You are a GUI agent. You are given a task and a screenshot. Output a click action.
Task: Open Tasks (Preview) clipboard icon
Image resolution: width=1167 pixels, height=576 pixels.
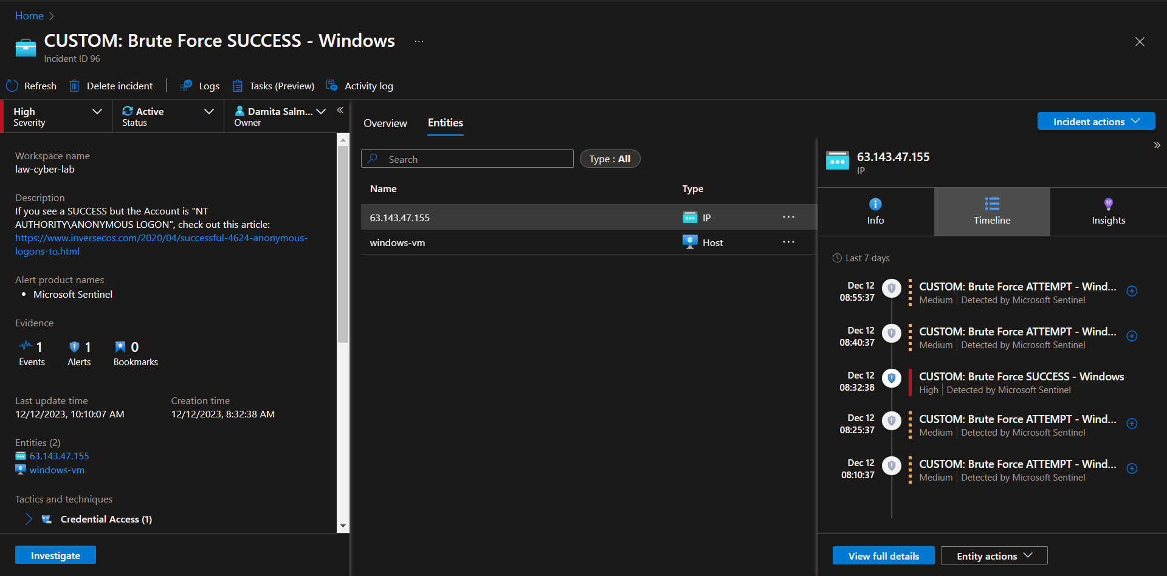238,86
